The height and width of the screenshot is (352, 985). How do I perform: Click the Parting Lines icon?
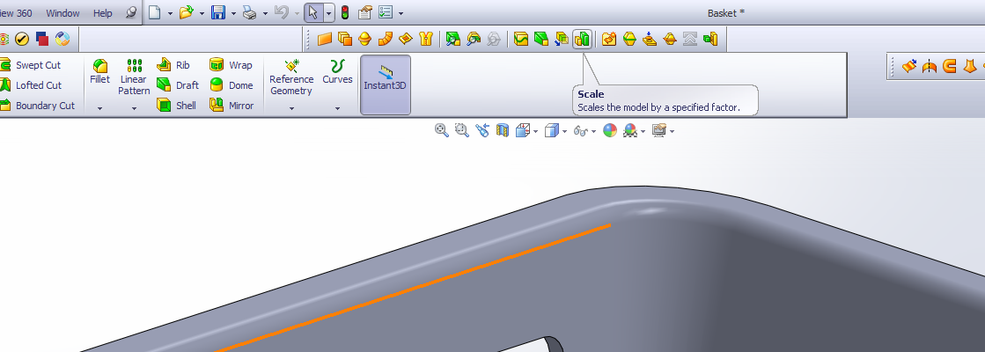pyautogui.click(x=629, y=40)
